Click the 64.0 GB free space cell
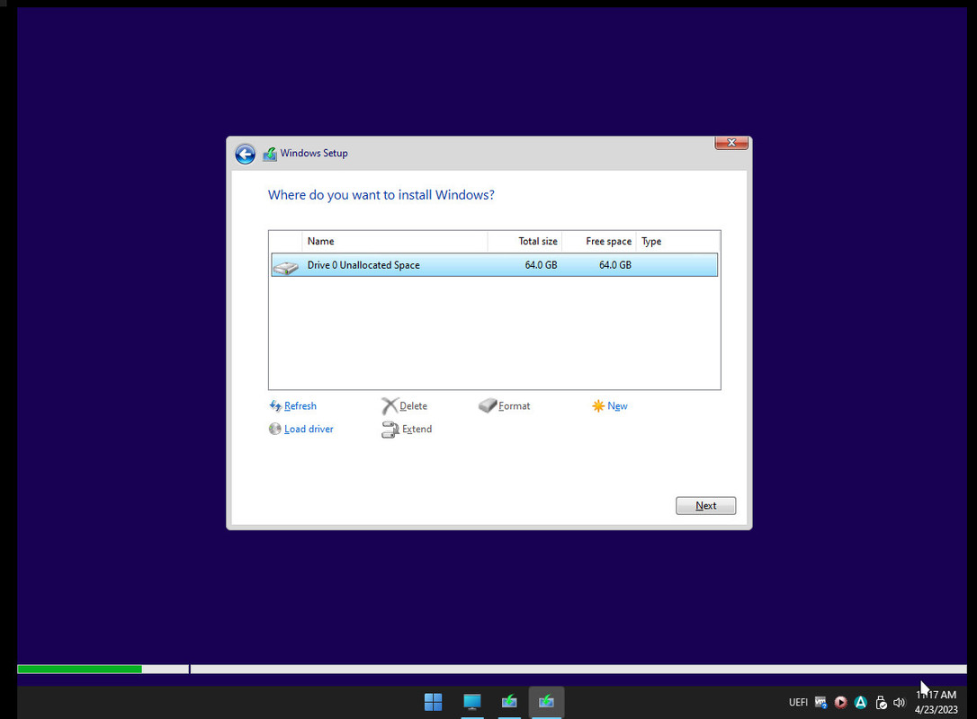This screenshot has width=977, height=719. (x=615, y=265)
